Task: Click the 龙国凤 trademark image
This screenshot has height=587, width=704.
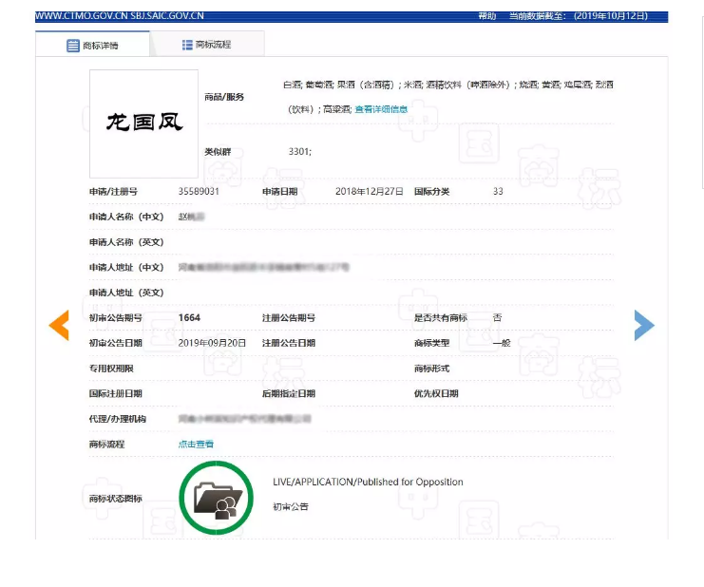Action: point(143,123)
